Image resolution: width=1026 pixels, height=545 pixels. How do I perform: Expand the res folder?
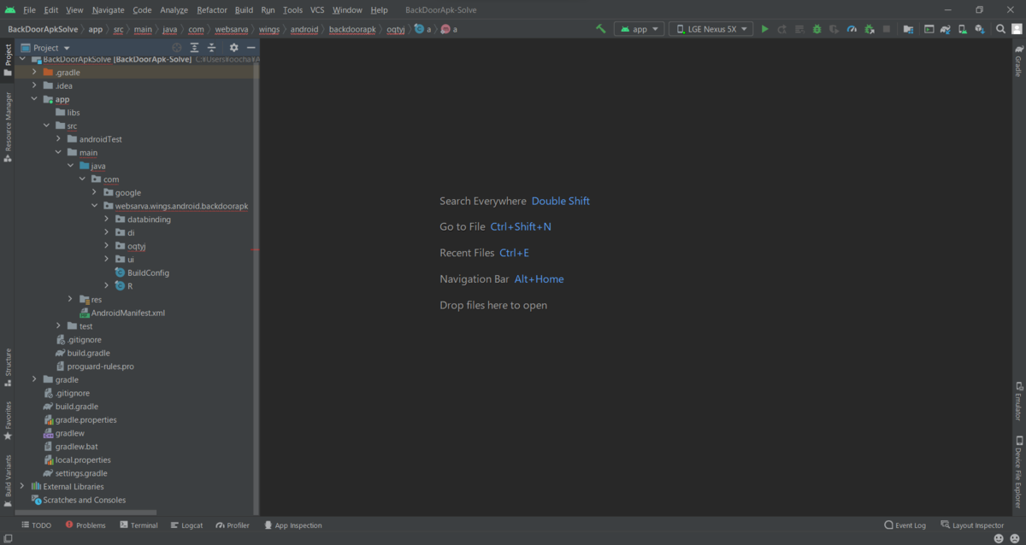[70, 299]
